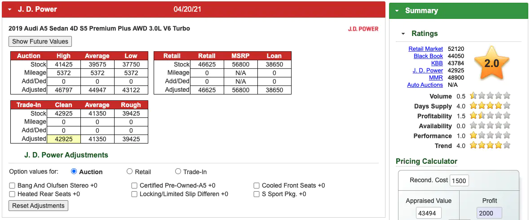
Task: Check Locking/Limited Slip Differential option
Action: point(134,194)
